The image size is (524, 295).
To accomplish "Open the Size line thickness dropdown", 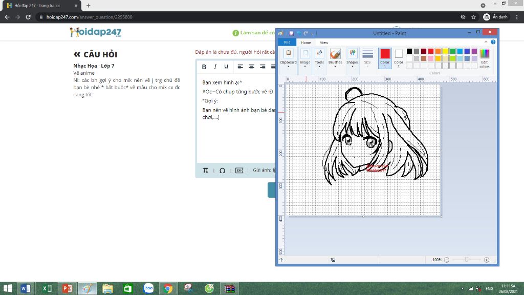I will click(367, 58).
